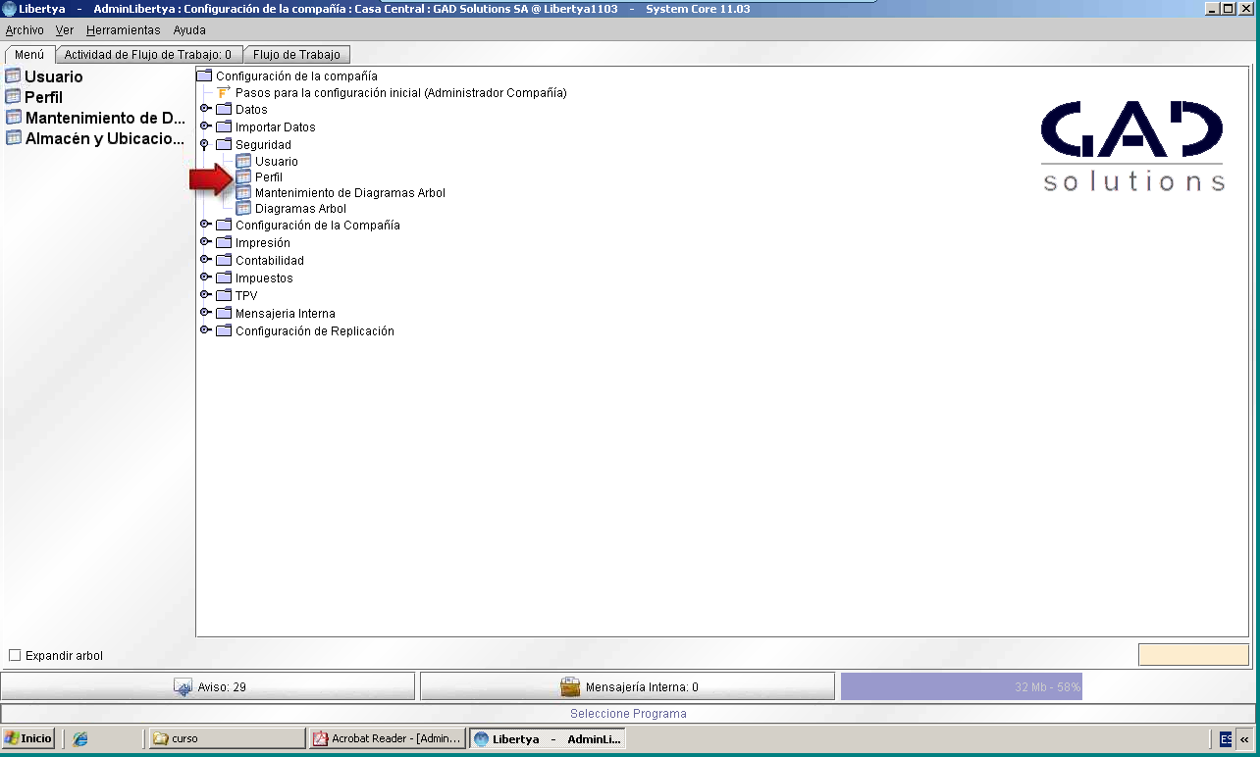This screenshot has width=1260, height=757.
Task: Open the Mensajería Interna mailbox icon
Action: (x=570, y=687)
